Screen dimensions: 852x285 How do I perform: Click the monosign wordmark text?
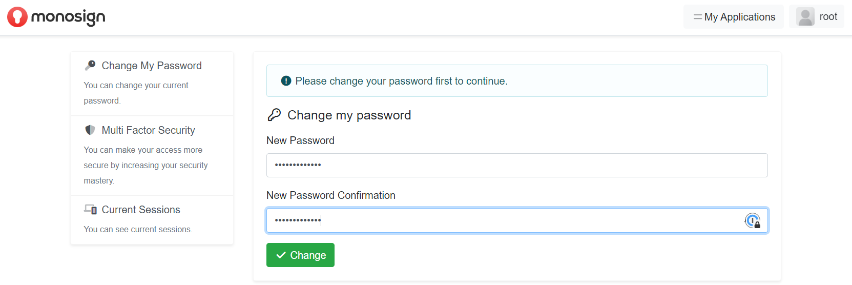point(68,17)
